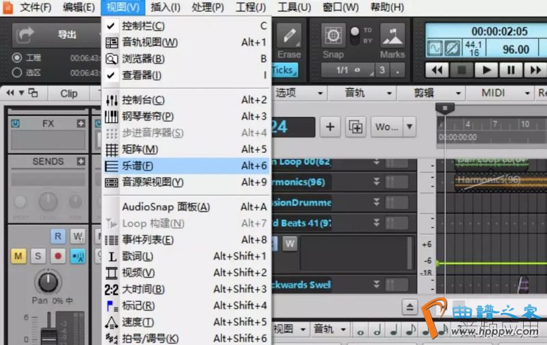Open the 插入(I) menu

pos(165,8)
